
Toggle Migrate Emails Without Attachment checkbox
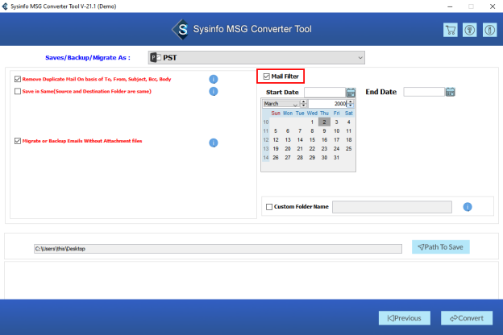[18, 141]
